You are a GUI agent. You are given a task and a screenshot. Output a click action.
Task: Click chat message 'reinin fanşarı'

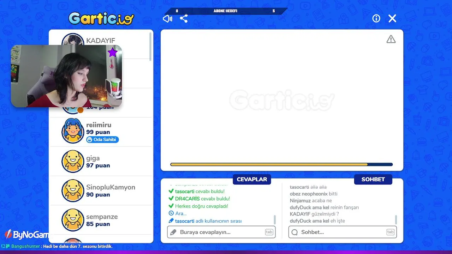click(x=345, y=207)
